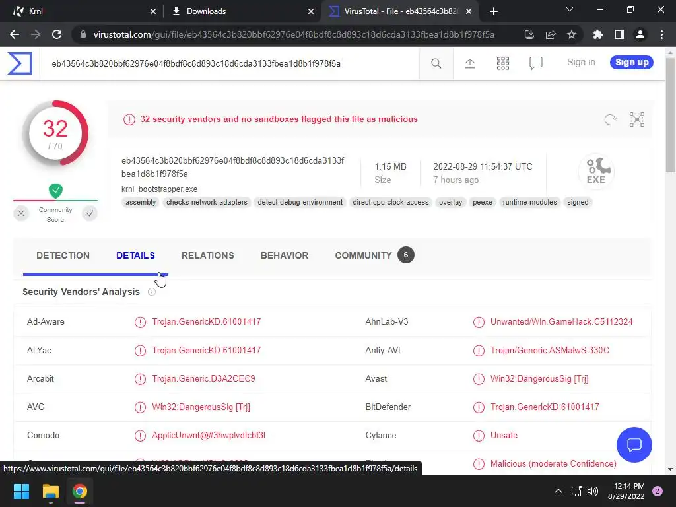Click the hash search input field
Screen dimensions: 676x507
click(x=229, y=63)
